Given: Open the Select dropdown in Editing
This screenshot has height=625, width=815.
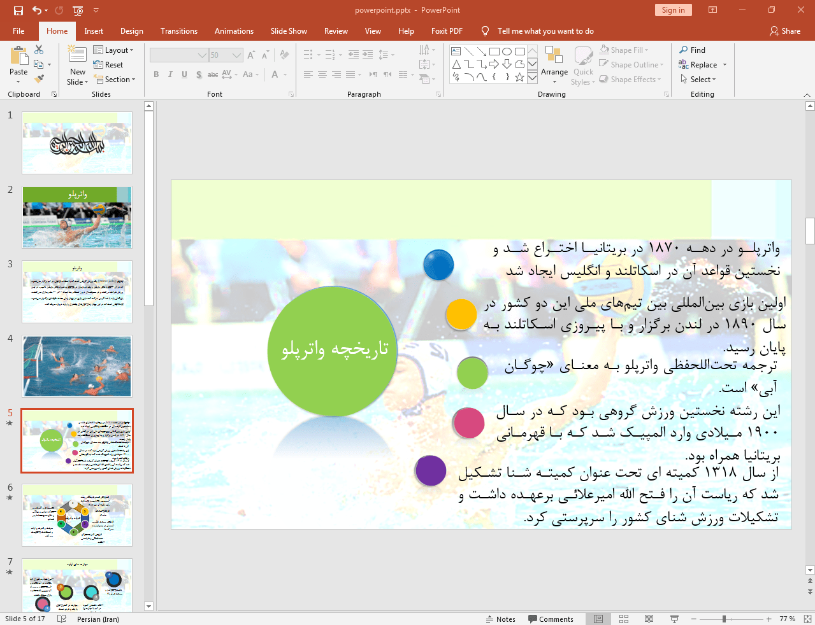Looking at the screenshot, I should pyautogui.click(x=698, y=80).
